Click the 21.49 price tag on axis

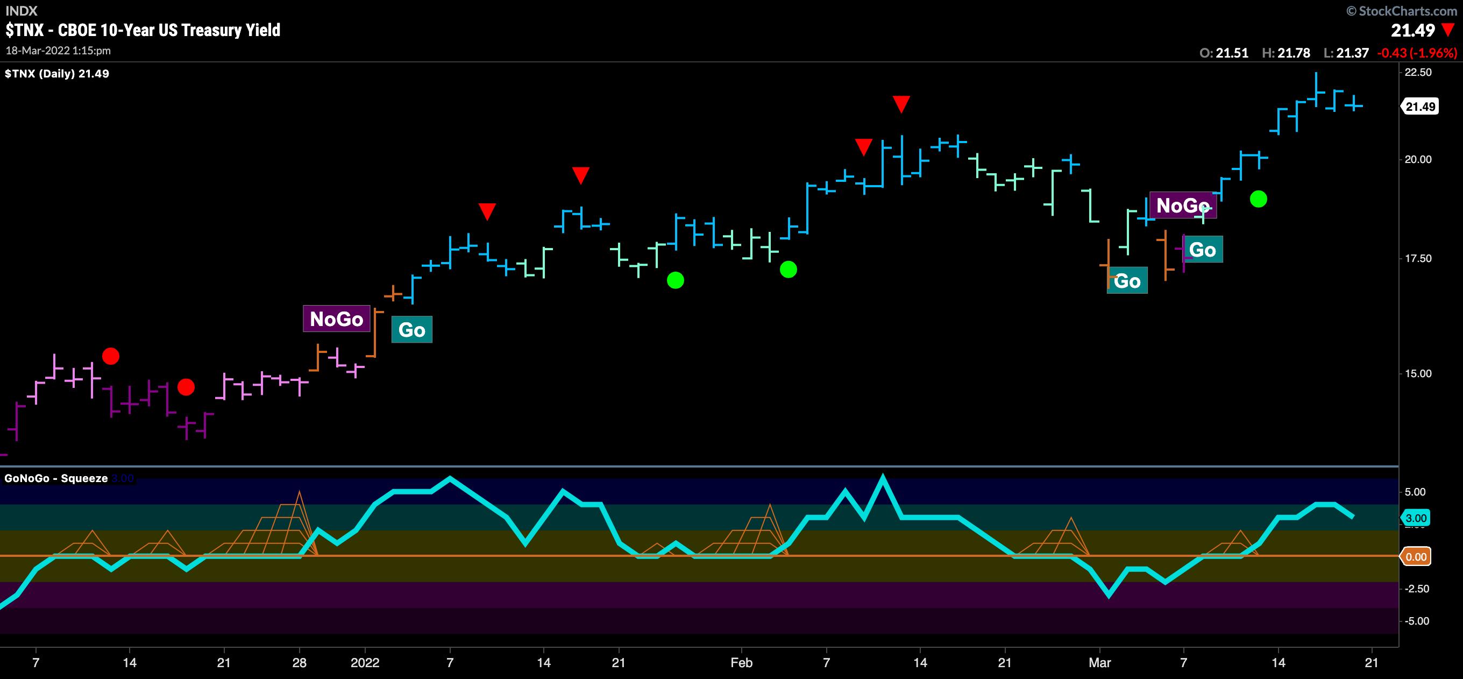click(x=1420, y=107)
